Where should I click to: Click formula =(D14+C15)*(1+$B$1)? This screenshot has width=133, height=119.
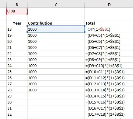coord(109,96)
